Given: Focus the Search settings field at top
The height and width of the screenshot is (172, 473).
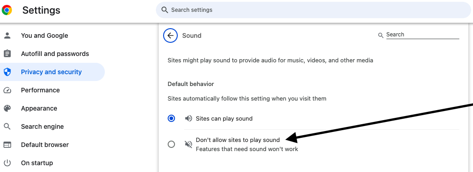Looking at the screenshot, I should pos(314,10).
